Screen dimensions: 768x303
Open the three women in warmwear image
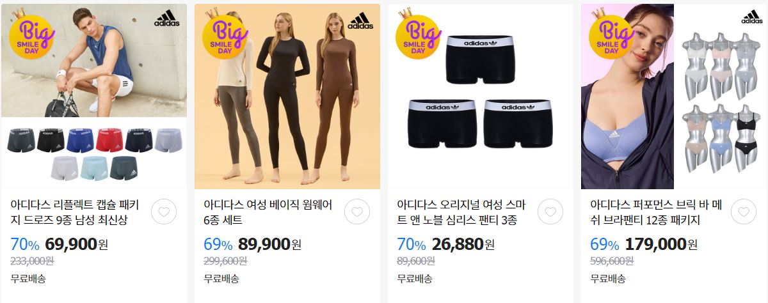click(287, 97)
